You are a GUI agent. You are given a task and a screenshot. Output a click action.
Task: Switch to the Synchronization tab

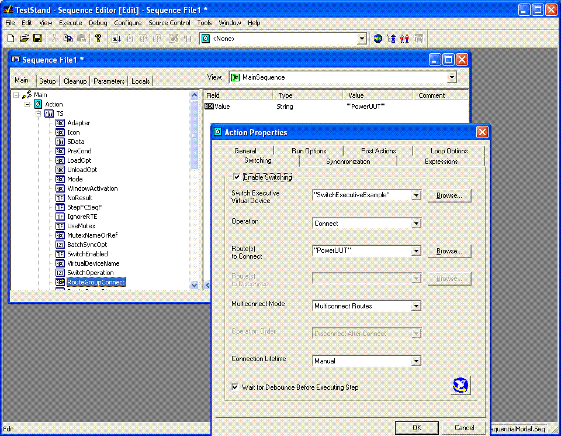click(x=348, y=162)
